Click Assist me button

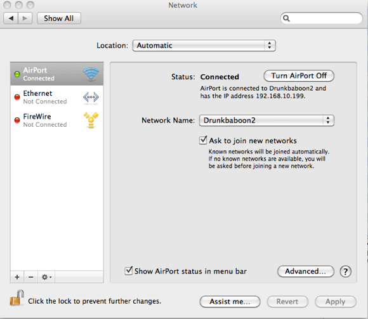point(230,301)
